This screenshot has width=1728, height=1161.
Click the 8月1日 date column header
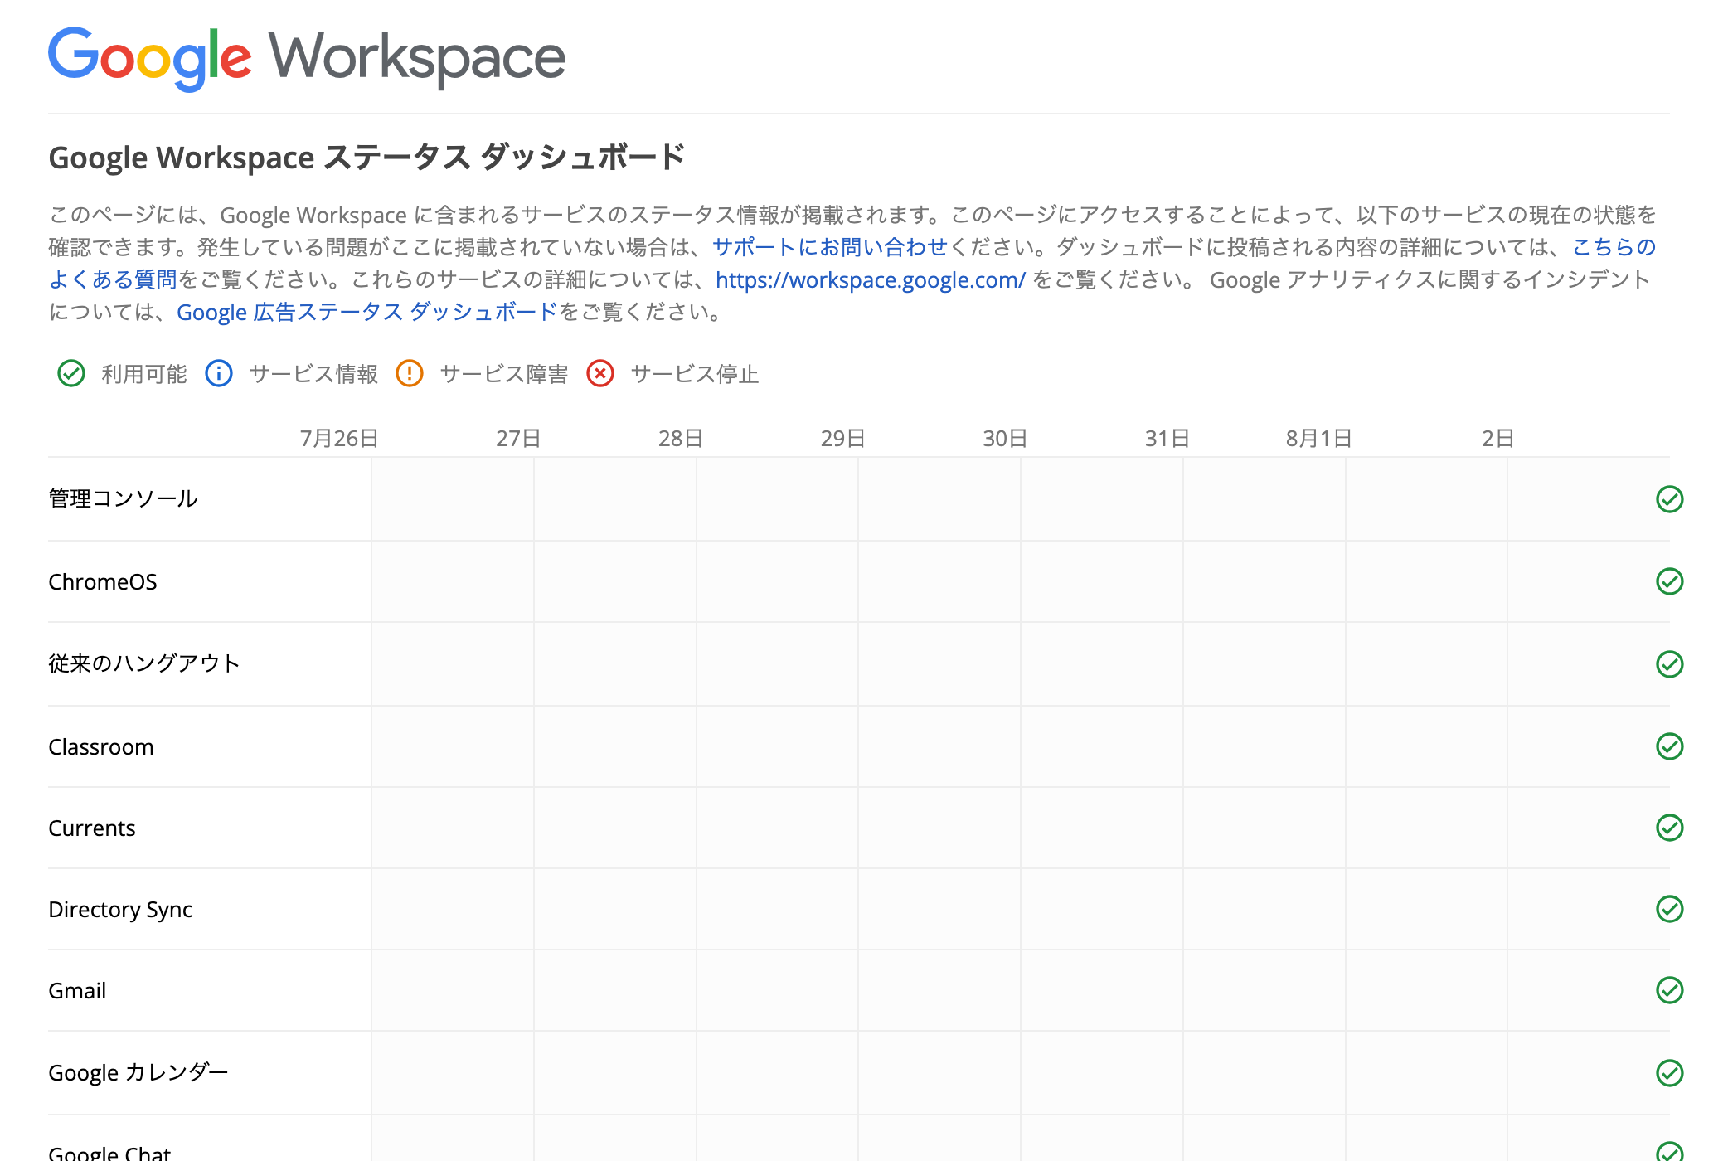coord(1319,439)
